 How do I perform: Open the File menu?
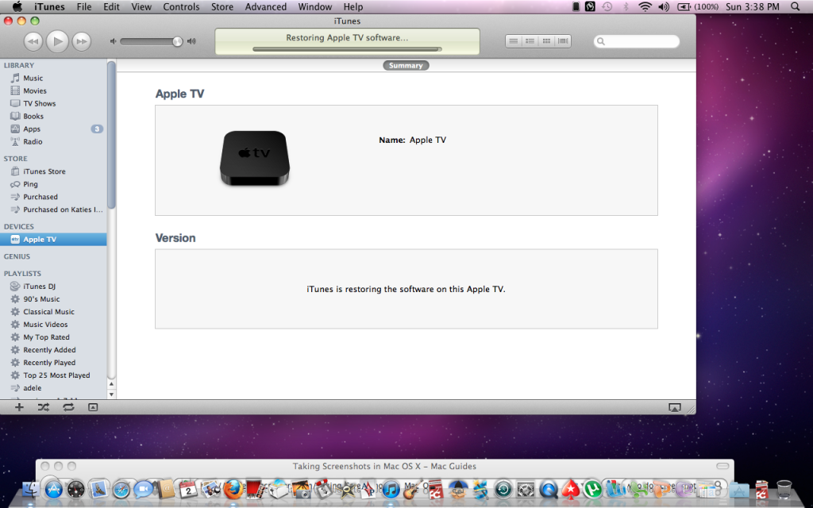[84, 6]
